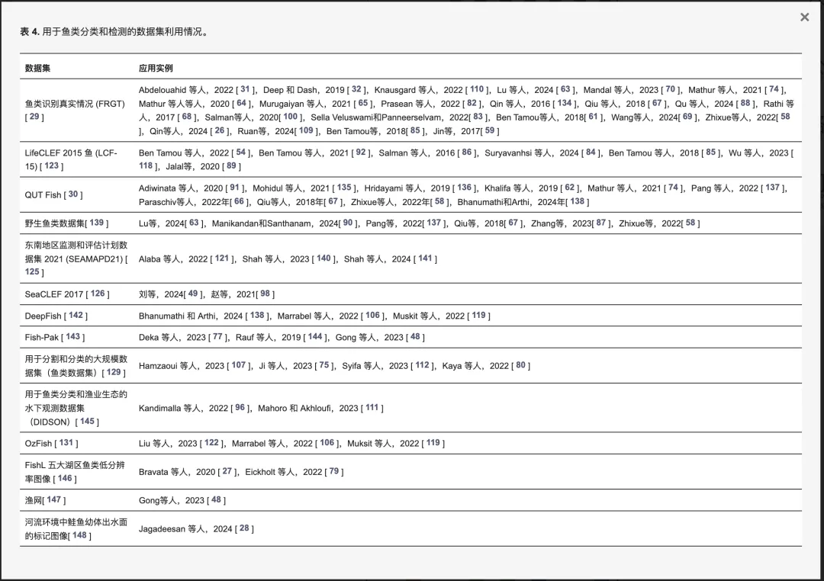Follow citation 32 for Deep 和 Dash 2019
Screen dimensions: 824x581
point(356,89)
